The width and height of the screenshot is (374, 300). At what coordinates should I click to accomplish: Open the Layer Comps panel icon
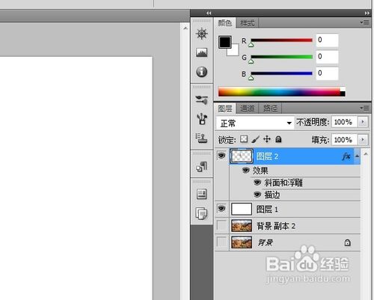[x=202, y=194]
